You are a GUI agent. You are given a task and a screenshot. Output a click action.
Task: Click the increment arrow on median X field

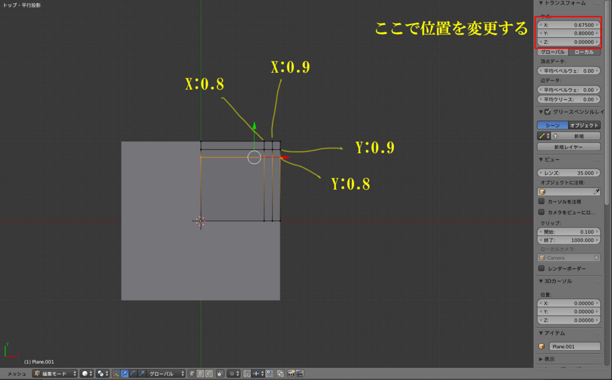click(597, 25)
